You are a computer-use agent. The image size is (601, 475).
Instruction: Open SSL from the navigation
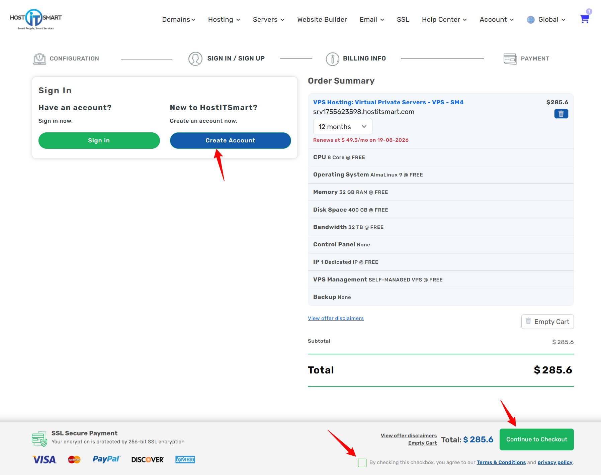(403, 20)
